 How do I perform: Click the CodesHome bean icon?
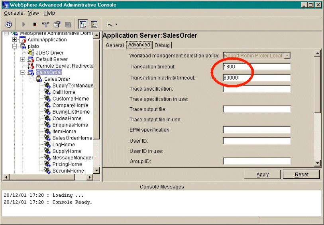pyautogui.click(x=47, y=118)
